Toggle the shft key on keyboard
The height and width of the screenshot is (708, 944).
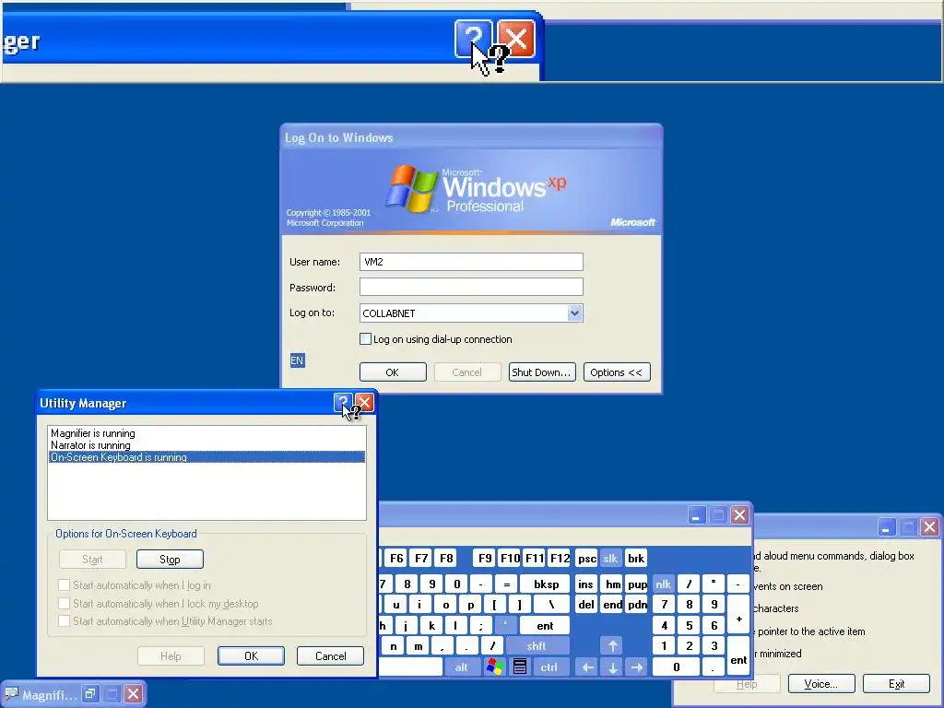coord(537,646)
